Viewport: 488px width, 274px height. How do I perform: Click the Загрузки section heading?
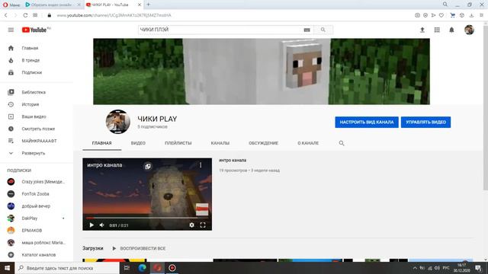tap(93, 249)
